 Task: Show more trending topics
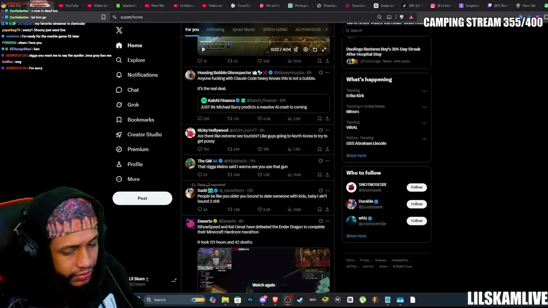click(356, 156)
